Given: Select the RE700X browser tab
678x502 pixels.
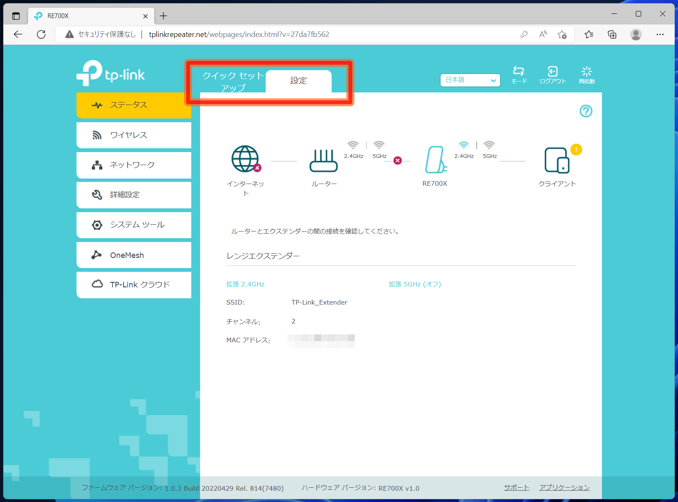Looking at the screenshot, I should (x=91, y=16).
